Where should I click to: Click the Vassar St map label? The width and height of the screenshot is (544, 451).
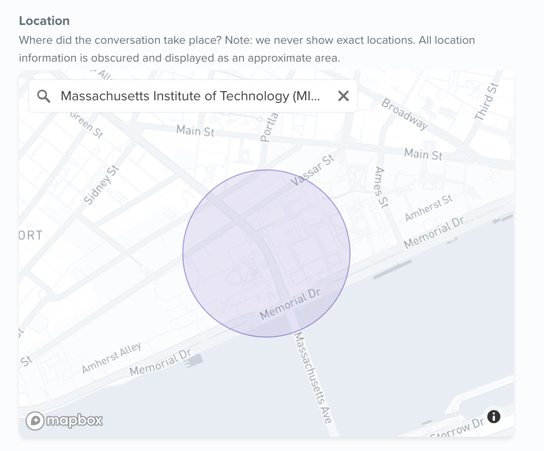pos(312,170)
